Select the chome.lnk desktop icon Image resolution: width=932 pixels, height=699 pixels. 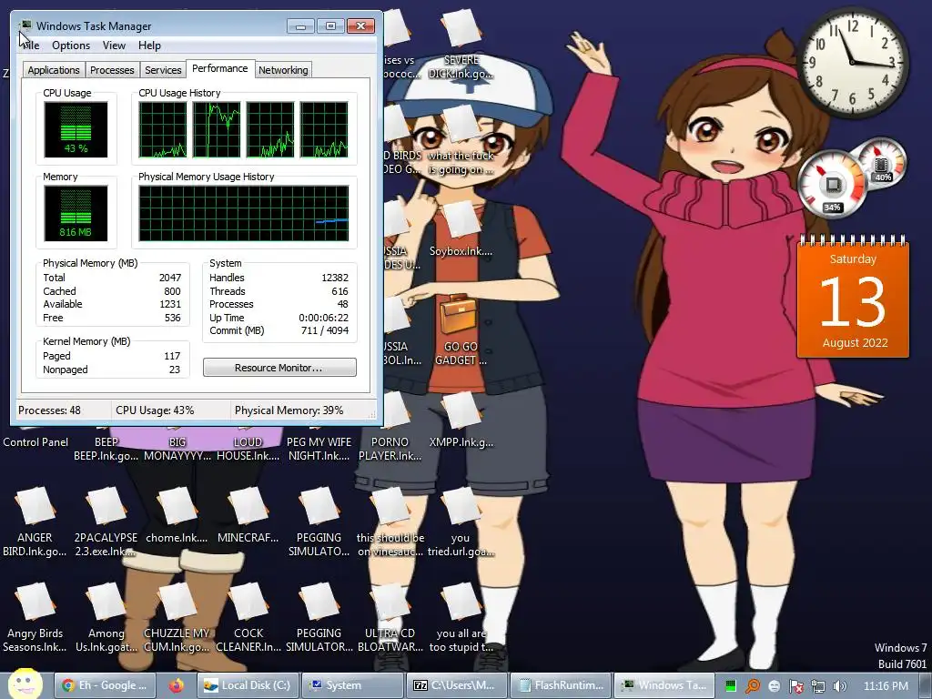pos(177,515)
